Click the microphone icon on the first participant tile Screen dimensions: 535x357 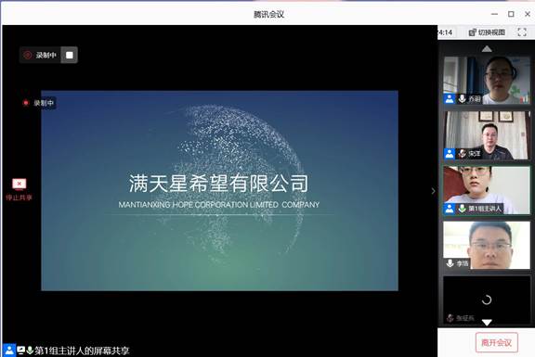(462, 99)
